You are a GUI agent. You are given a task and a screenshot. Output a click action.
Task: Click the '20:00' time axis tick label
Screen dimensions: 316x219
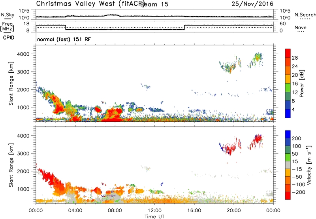234,211
